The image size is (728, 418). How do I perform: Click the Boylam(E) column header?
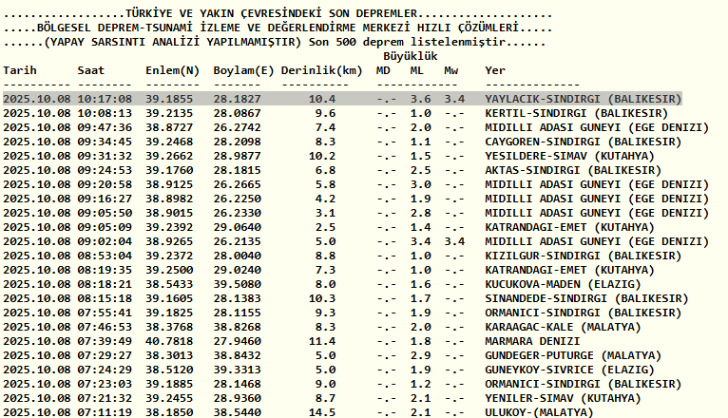243,70
